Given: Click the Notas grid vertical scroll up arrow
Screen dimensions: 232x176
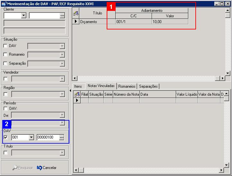Looking at the screenshot, I should pyautogui.click(x=227, y=94).
